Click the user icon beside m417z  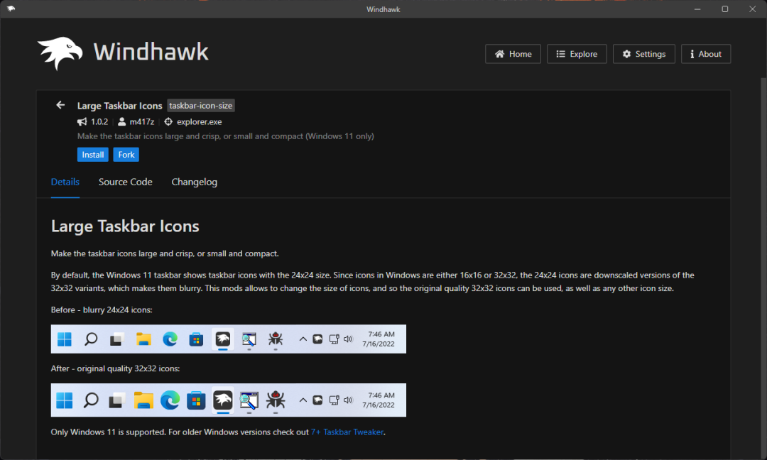click(122, 121)
